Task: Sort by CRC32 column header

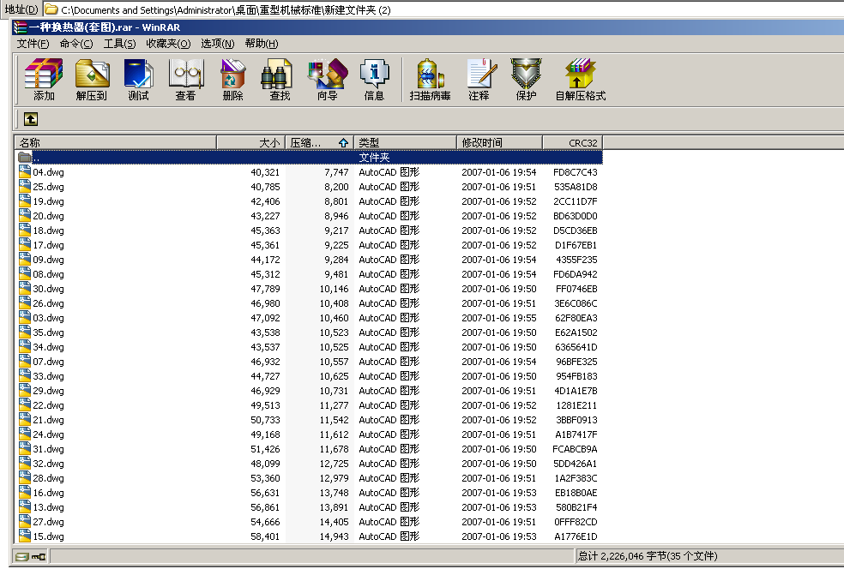Action: point(572,142)
